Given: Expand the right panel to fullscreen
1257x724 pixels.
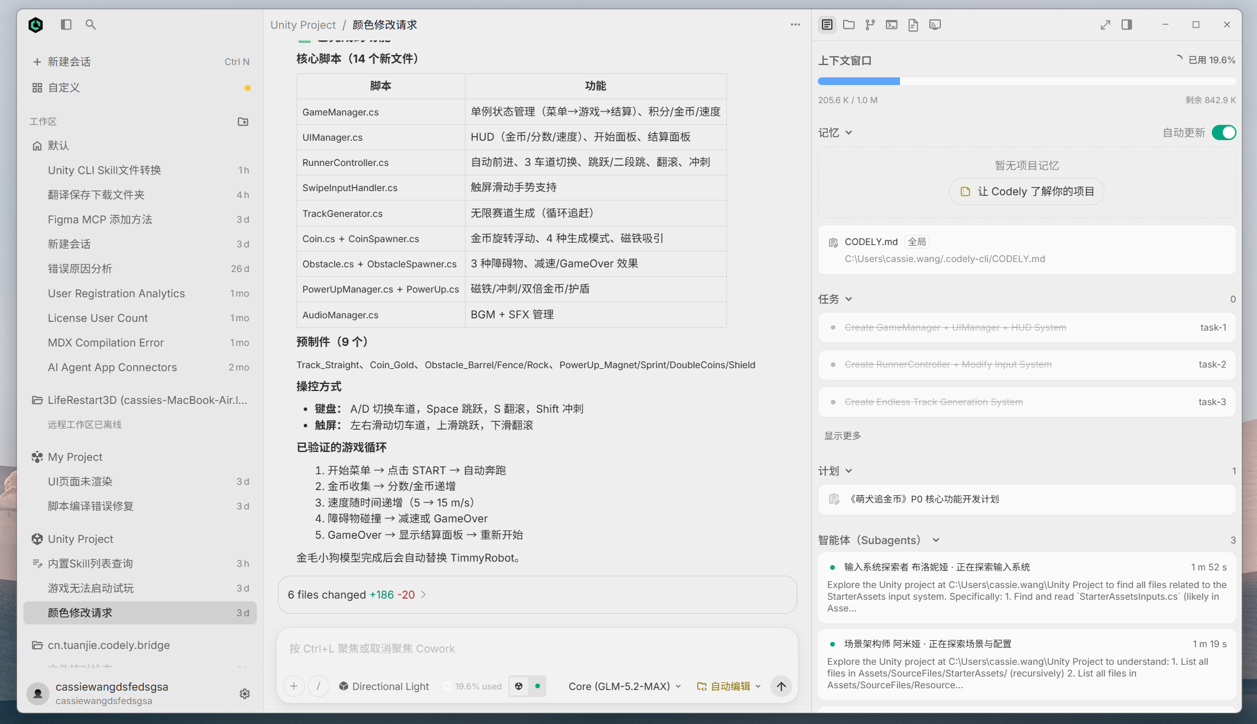Looking at the screenshot, I should point(1105,25).
